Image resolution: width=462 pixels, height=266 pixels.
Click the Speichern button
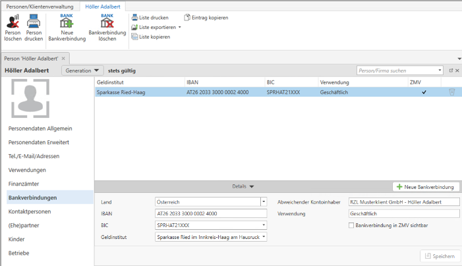point(440,255)
